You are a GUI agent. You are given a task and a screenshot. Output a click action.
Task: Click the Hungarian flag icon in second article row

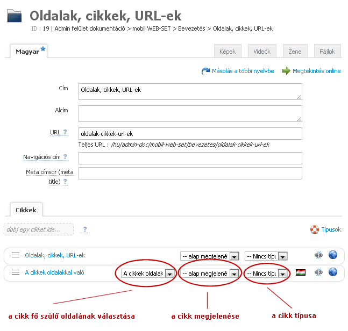tap(301, 272)
